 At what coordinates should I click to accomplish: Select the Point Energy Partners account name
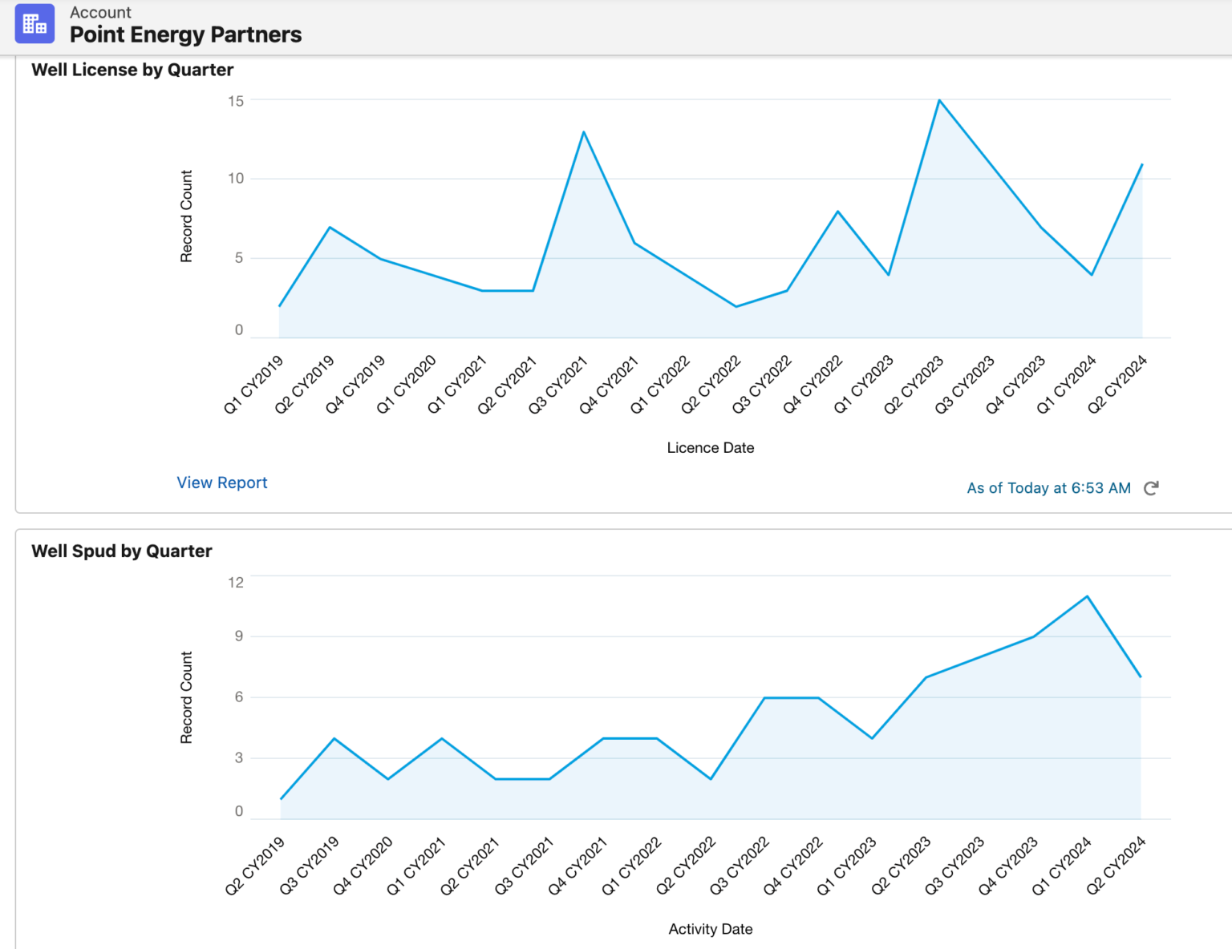click(x=185, y=34)
